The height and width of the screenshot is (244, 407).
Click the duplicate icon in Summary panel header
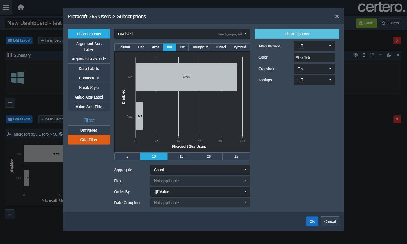tap(389, 55)
